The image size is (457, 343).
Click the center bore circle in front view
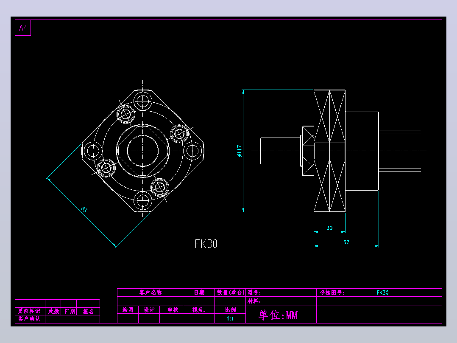coord(143,151)
